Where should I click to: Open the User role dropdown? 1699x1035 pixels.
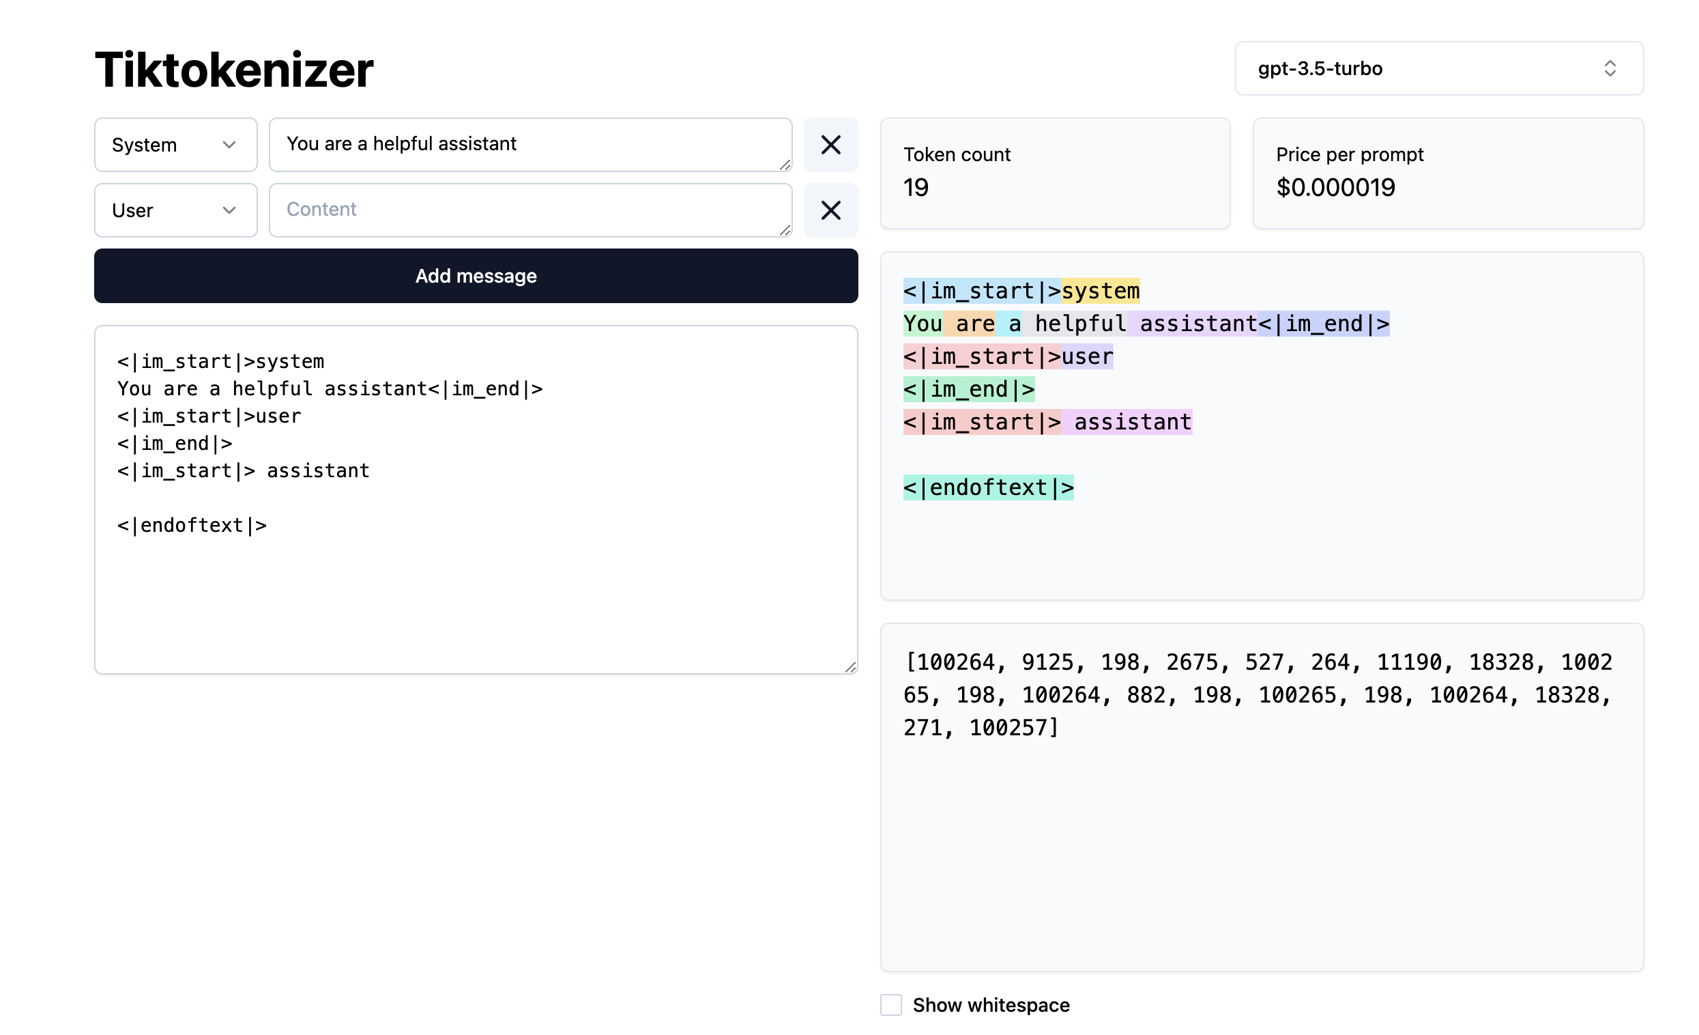pyautogui.click(x=176, y=210)
